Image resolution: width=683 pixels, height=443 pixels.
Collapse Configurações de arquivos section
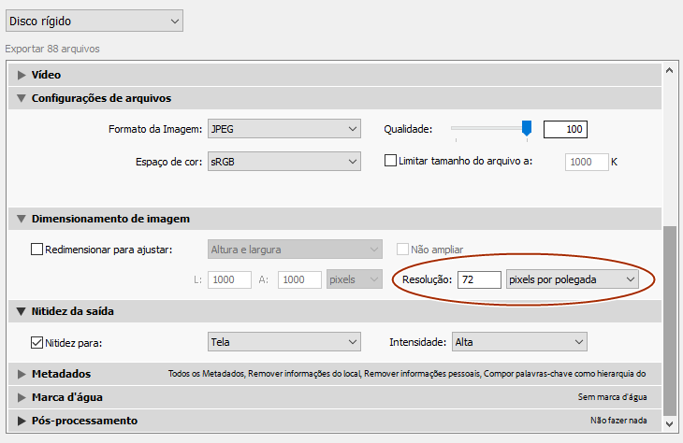coord(22,98)
